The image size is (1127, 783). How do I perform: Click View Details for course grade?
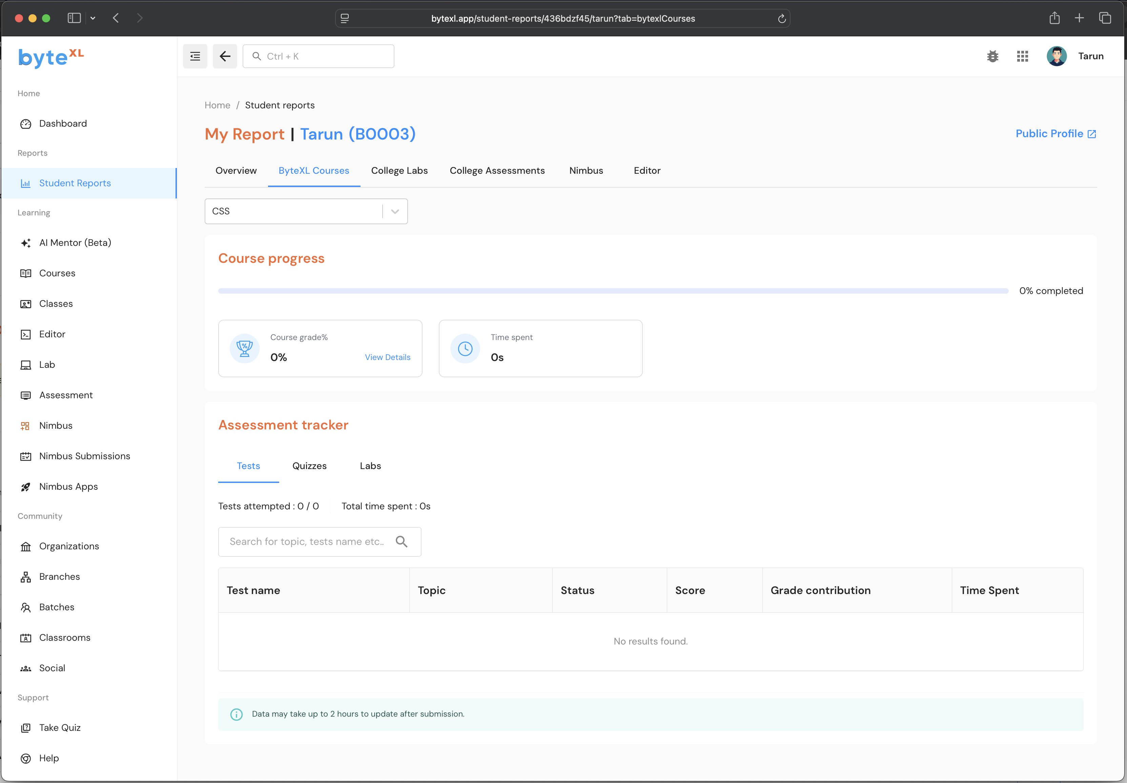[387, 357]
